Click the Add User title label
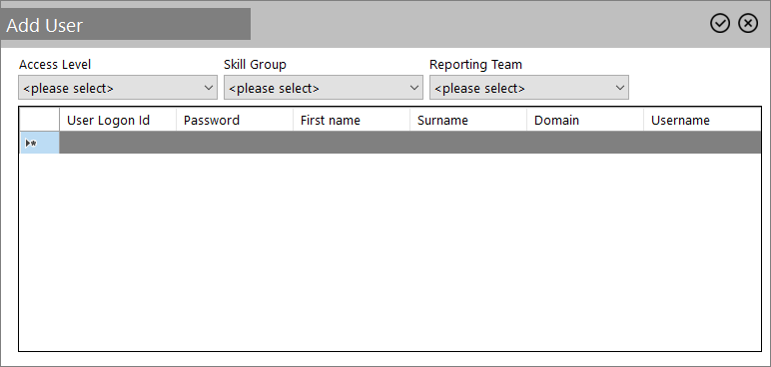Screen dimensions: 771x367 (44, 25)
